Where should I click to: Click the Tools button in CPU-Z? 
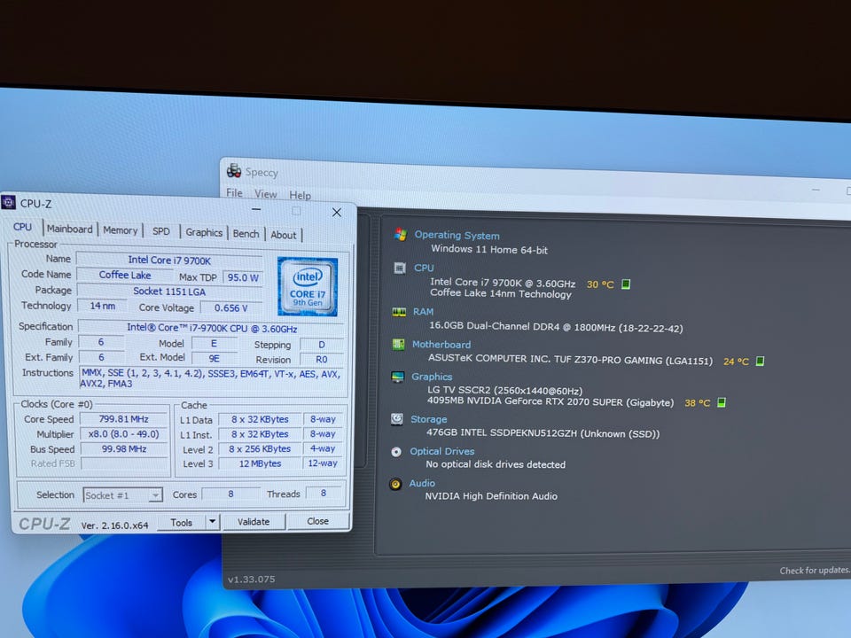coord(181,523)
